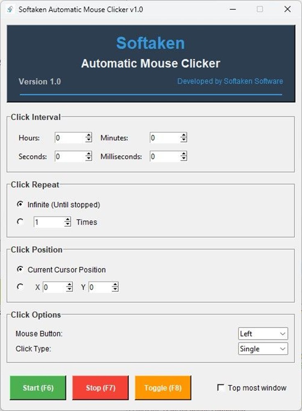
Task: Enable Top most window checkbox
Action: pyautogui.click(x=221, y=388)
